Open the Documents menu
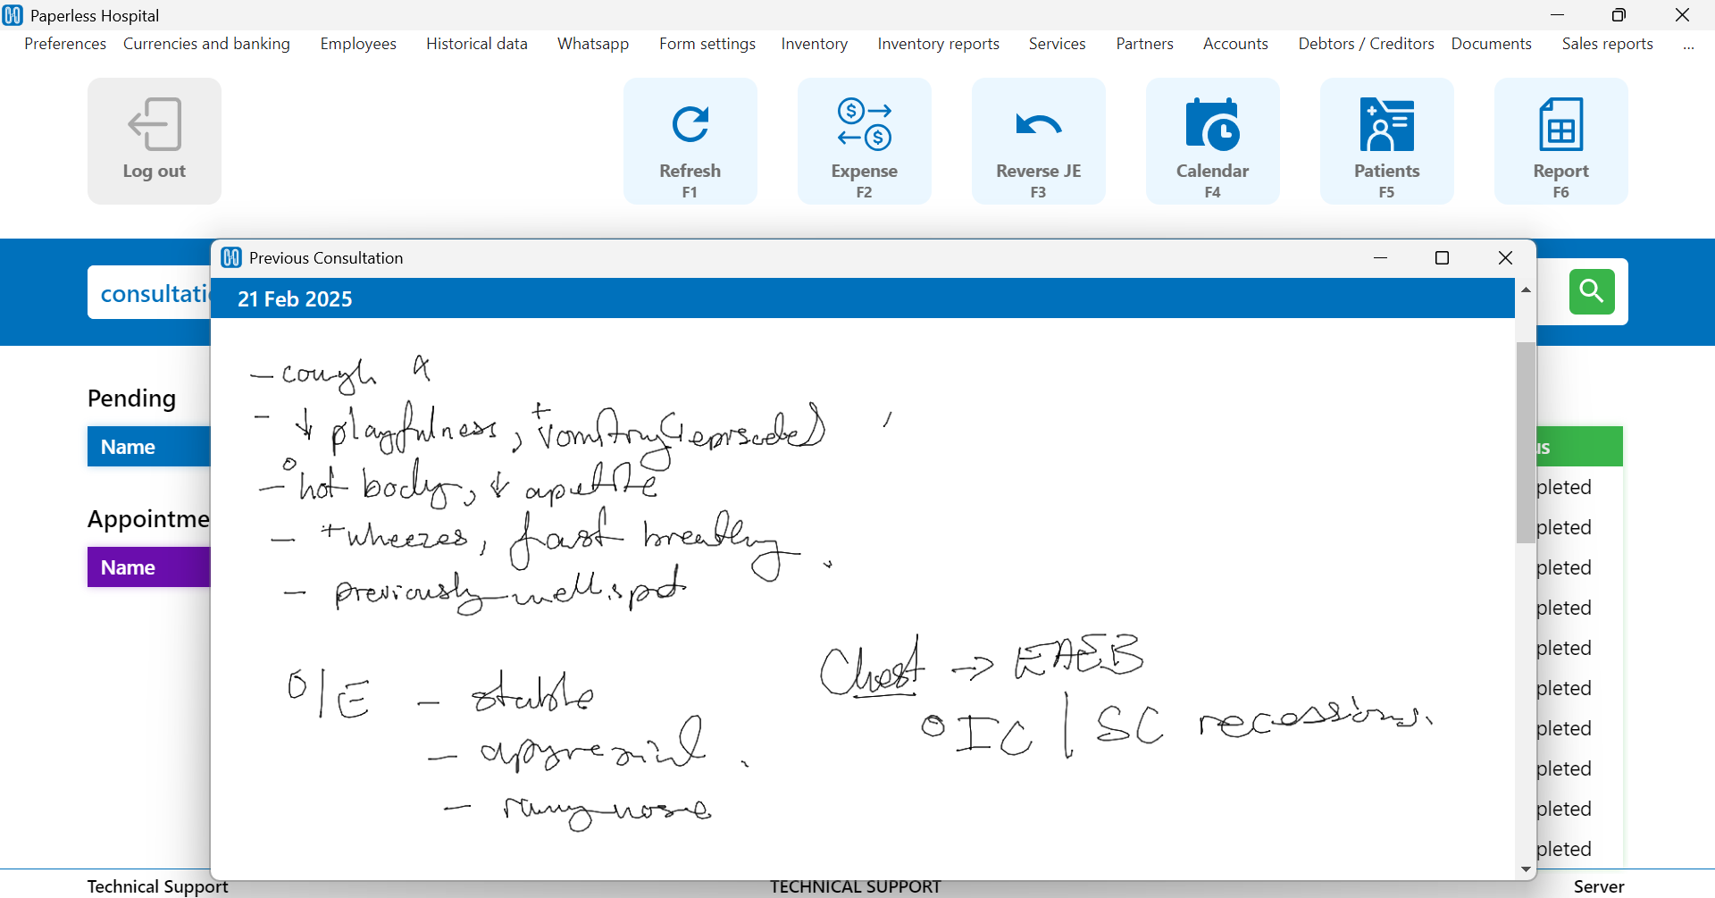 click(x=1492, y=44)
